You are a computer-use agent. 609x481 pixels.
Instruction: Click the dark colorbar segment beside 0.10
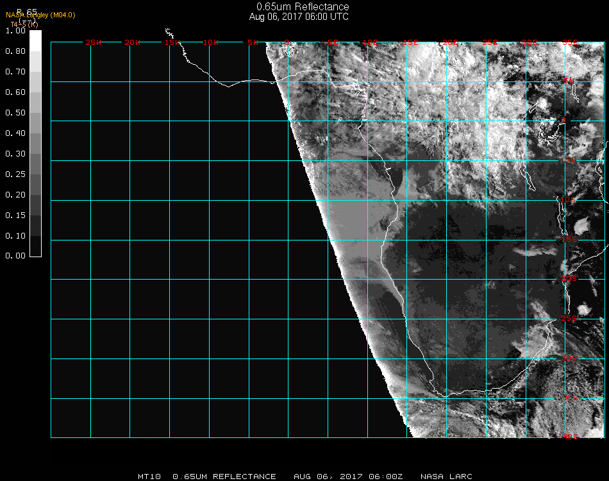tap(35, 246)
